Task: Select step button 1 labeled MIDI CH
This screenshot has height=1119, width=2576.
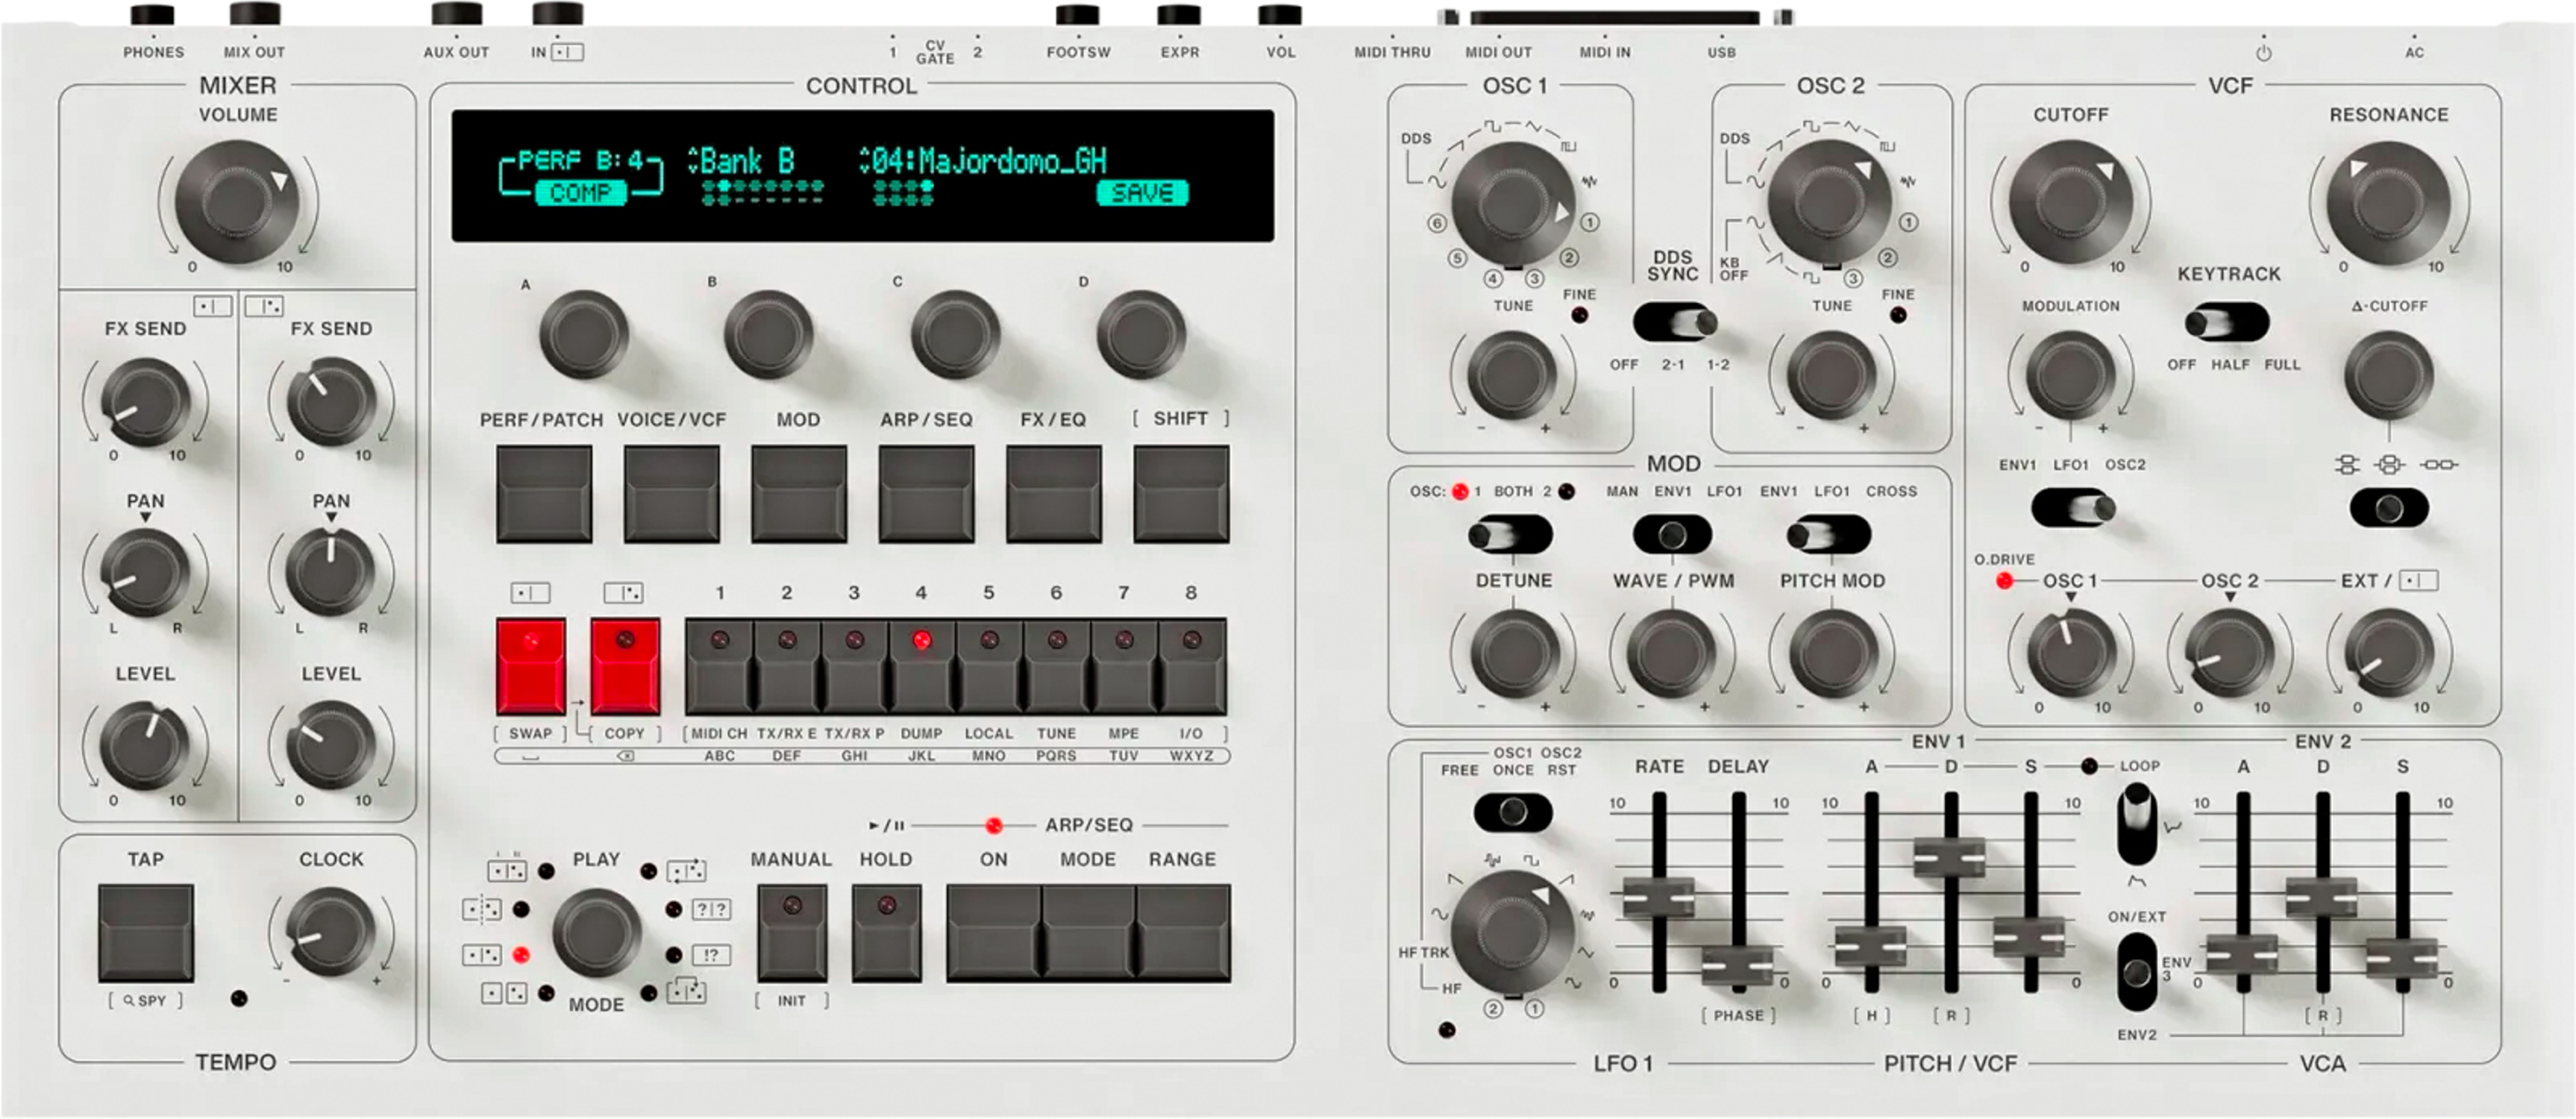Action: (x=719, y=666)
